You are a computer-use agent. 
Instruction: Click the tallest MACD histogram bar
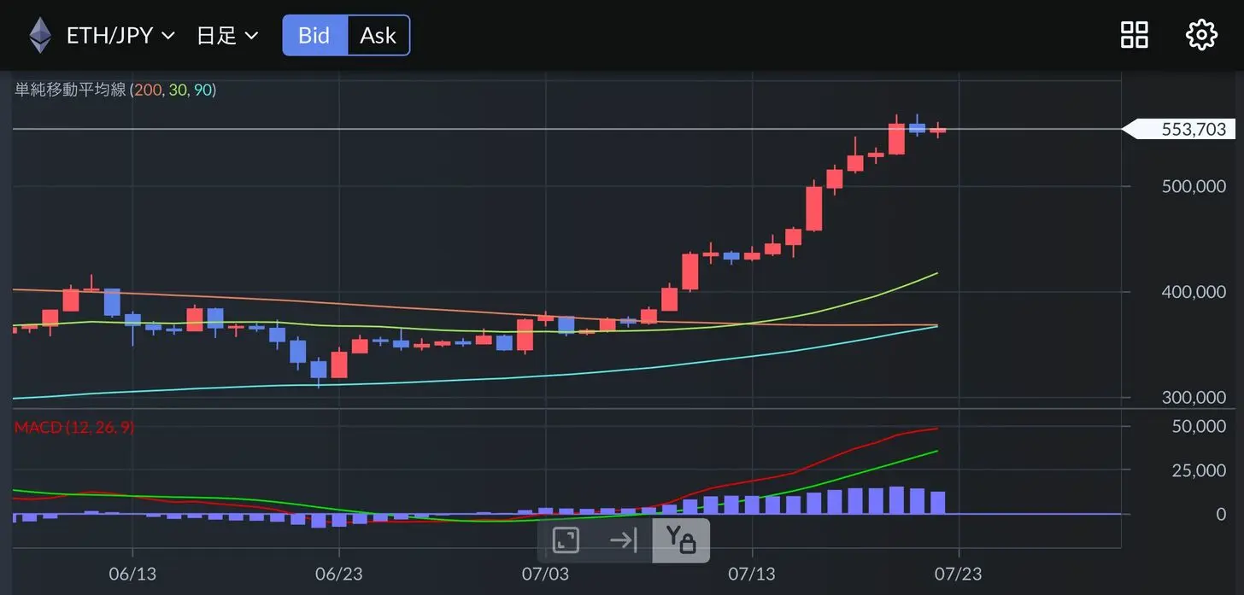point(896,500)
